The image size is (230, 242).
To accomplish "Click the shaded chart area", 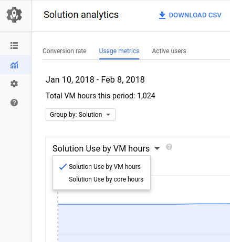I will pyautogui.click(x=143, y=223).
